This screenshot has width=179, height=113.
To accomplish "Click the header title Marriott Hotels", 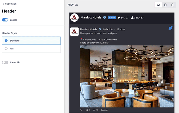I will pos(91,17).
